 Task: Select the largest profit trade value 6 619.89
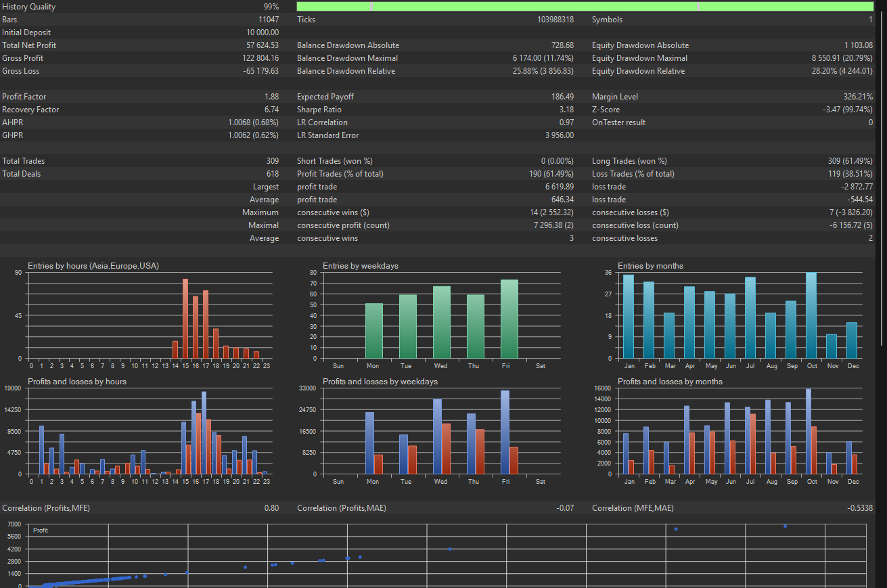(x=559, y=187)
